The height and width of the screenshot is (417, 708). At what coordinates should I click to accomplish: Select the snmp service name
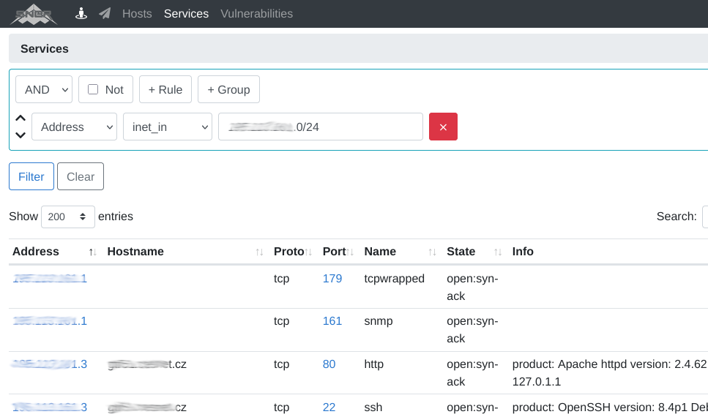pyautogui.click(x=379, y=321)
